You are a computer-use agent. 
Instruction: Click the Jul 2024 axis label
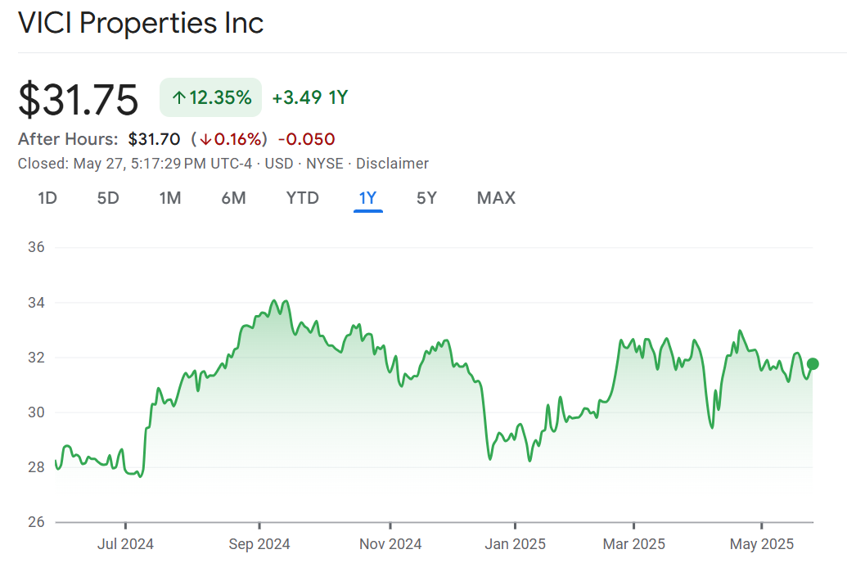pos(125,544)
